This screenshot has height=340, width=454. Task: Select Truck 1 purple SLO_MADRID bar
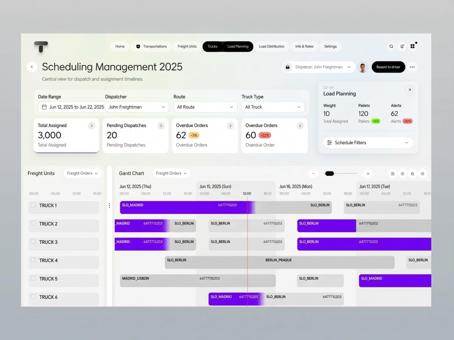point(188,207)
